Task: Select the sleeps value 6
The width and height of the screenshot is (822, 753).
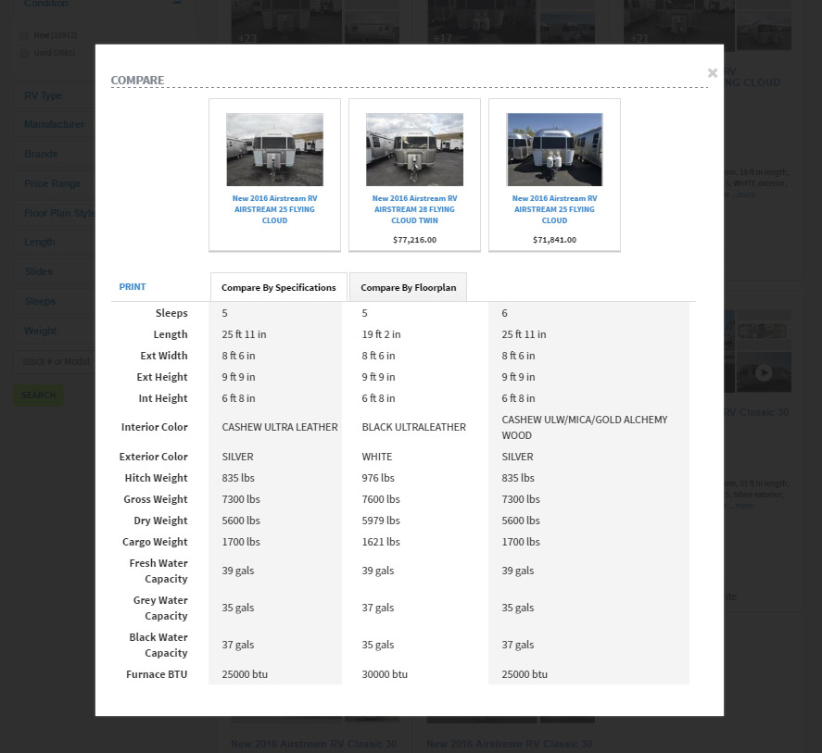Action: (x=504, y=313)
